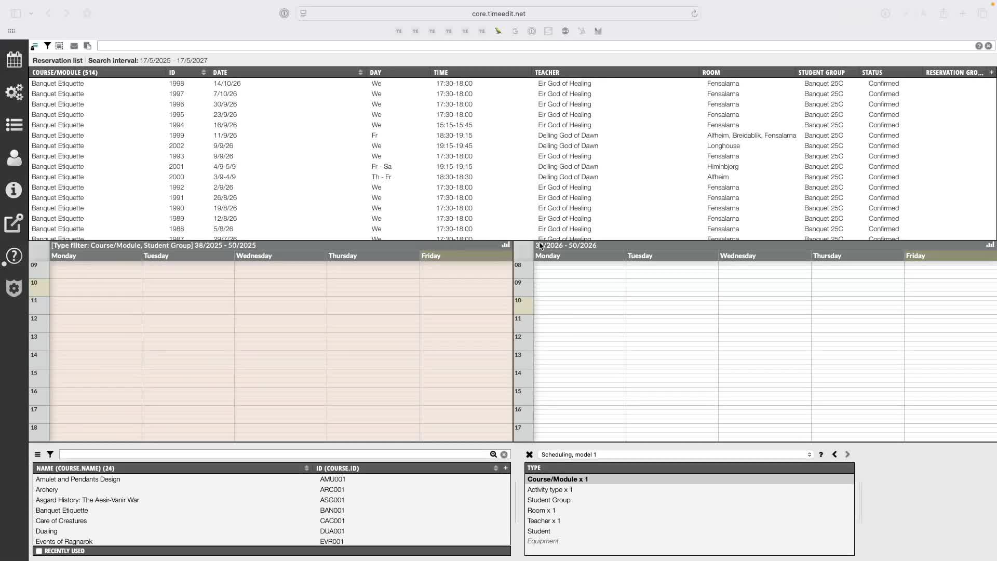This screenshot has height=561, width=997.
Task: Click the gears settings icon in sidebar
Action: coord(14,92)
